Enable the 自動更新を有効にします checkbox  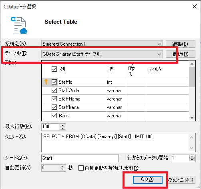(x=81, y=168)
